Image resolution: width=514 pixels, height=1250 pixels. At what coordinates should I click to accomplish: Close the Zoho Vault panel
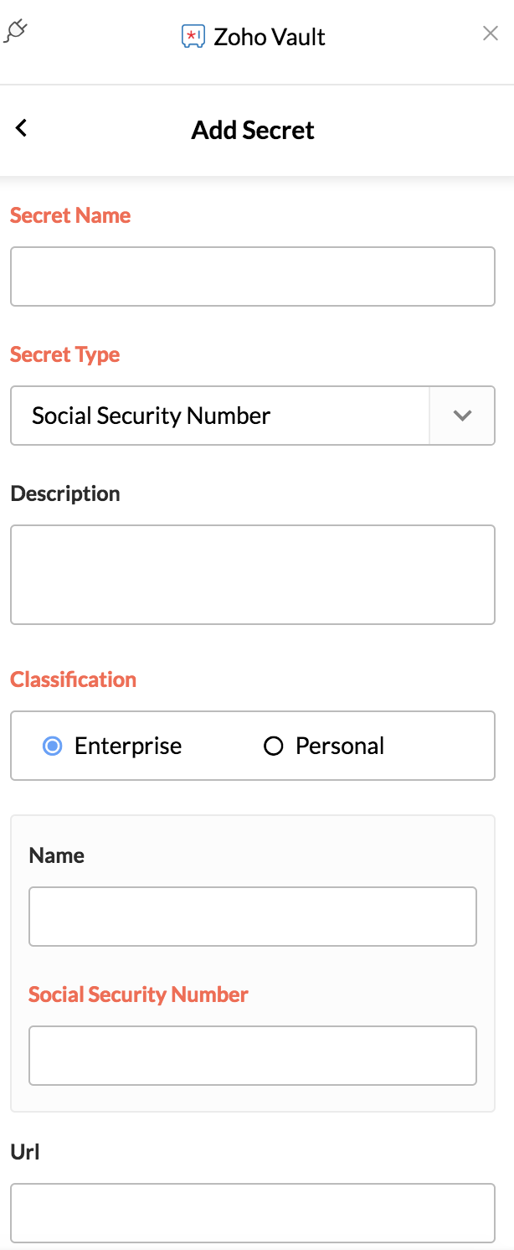[491, 34]
